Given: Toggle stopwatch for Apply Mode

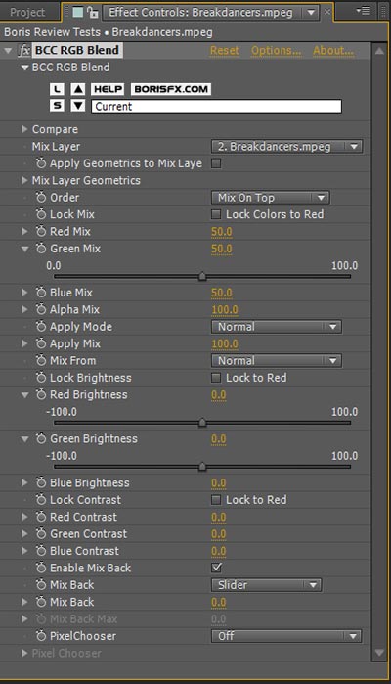Looking at the screenshot, I should click(41, 327).
